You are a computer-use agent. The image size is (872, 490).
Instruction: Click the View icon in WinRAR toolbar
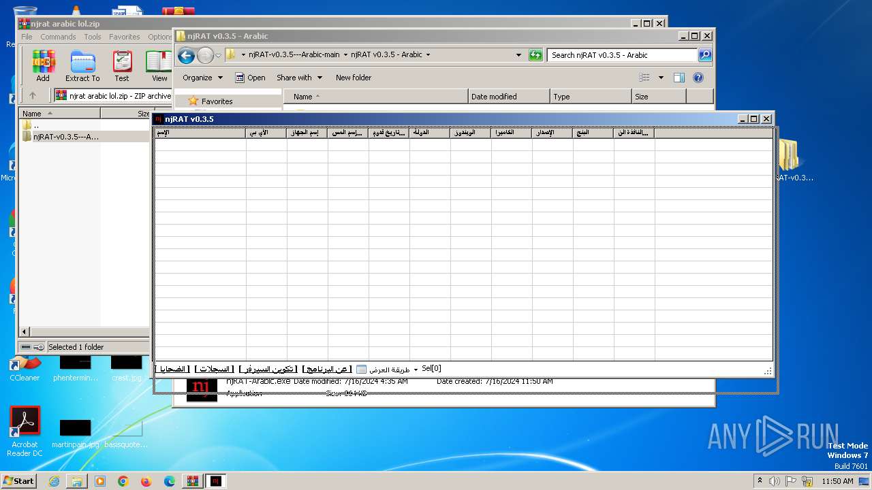point(159,66)
